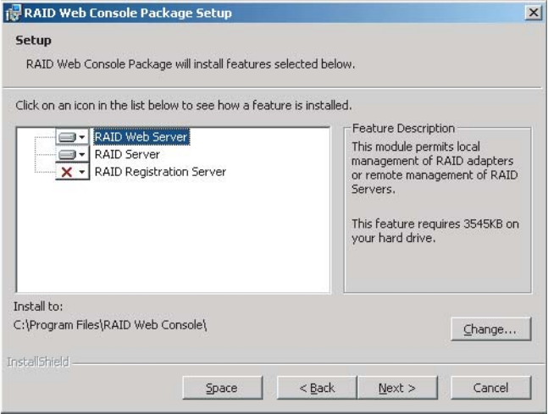
Task: Click the drive icon beside RAID Server
Action: [x=67, y=155]
